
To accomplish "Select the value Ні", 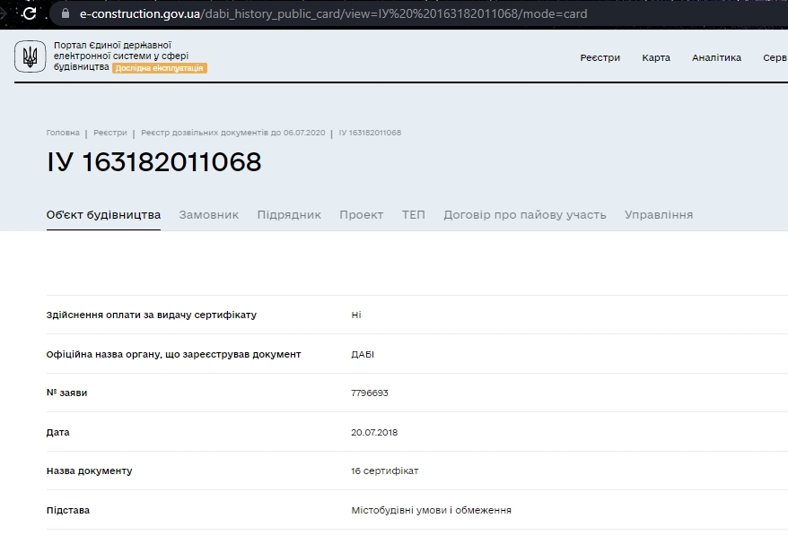I will pos(356,315).
